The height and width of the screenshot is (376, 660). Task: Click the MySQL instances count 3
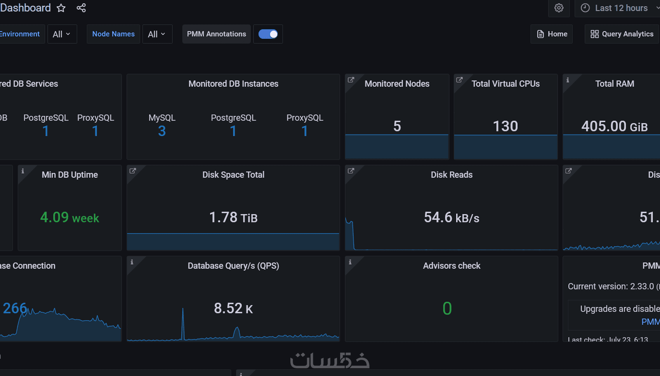point(162,131)
